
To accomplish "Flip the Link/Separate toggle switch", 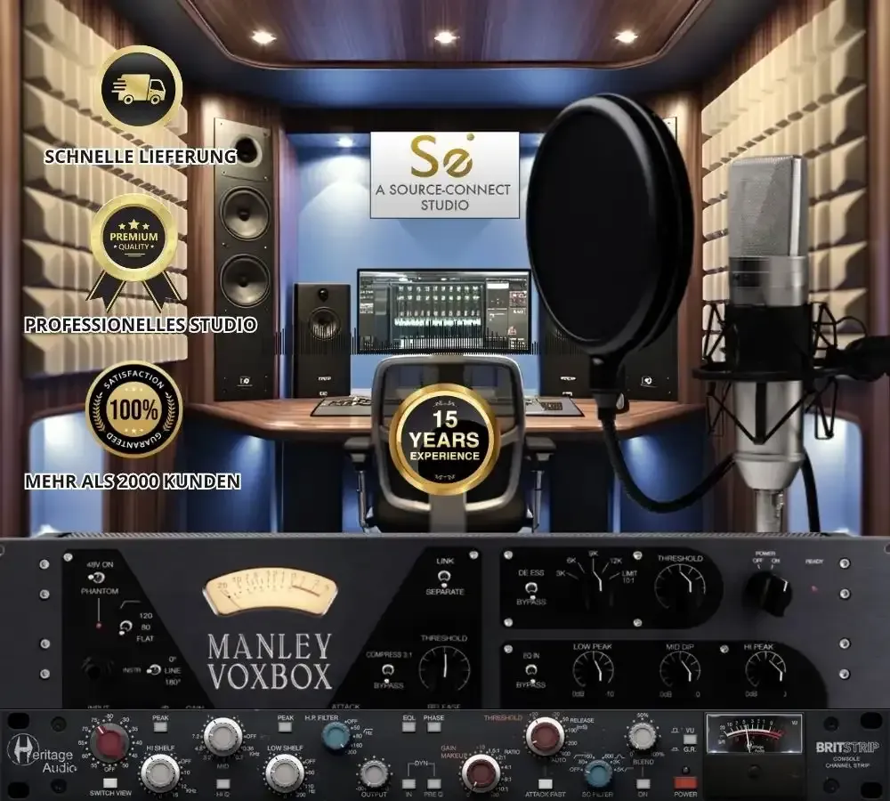I will point(444,578).
